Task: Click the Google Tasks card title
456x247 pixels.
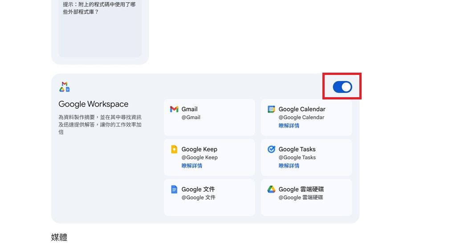Action: [297, 149]
